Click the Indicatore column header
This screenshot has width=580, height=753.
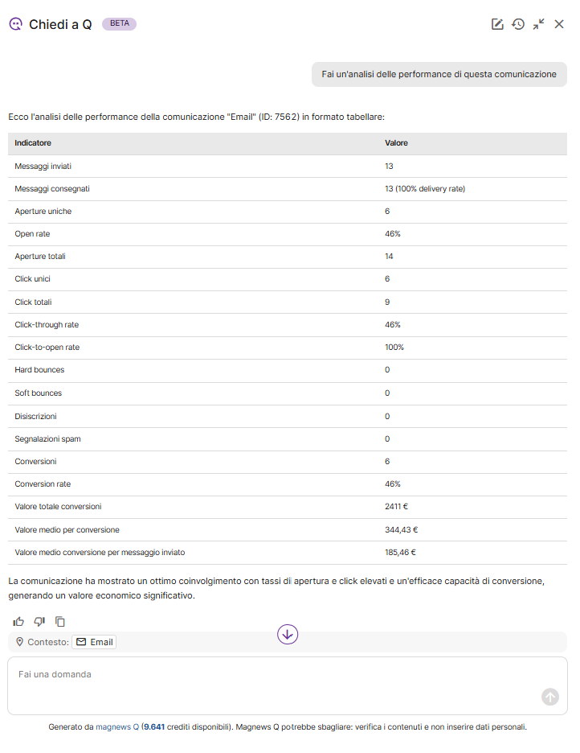click(33, 143)
